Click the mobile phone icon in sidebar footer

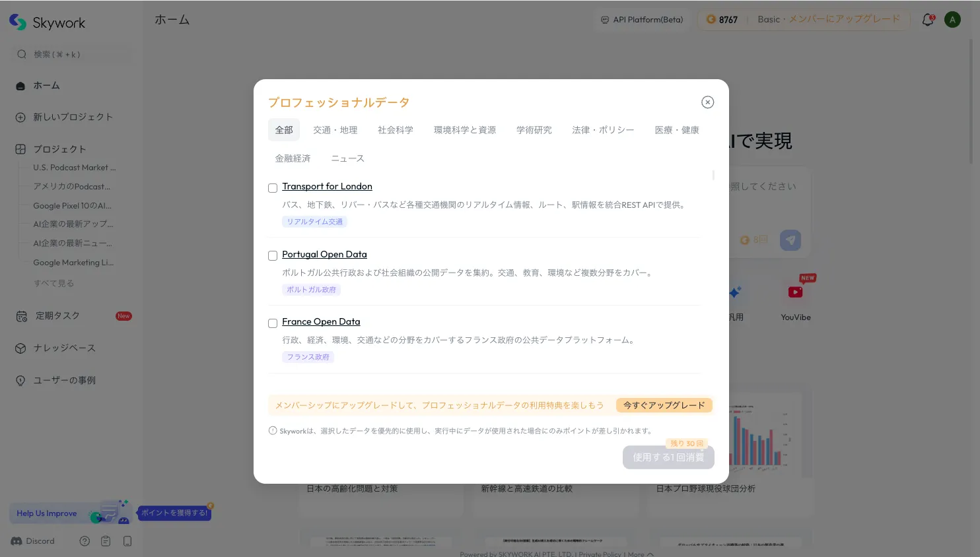[127, 541]
